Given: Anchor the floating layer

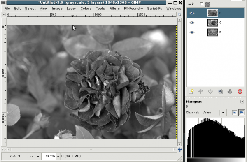Looking at the screenshot, I should point(230,91).
